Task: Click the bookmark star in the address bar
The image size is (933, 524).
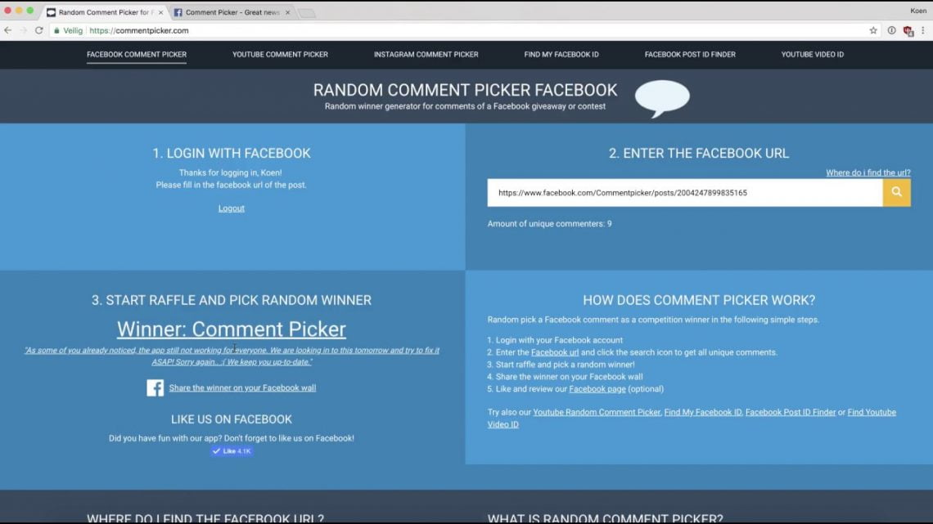Action: [874, 30]
